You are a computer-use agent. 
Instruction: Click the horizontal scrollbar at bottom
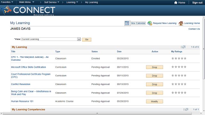(97, 114)
